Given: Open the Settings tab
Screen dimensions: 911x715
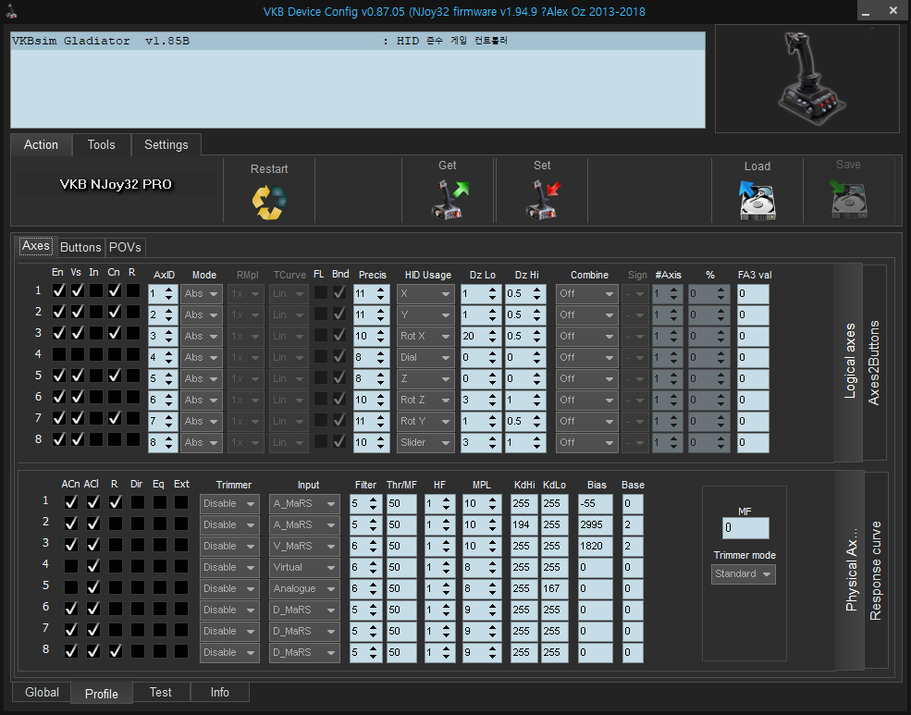Looking at the screenshot, I should click(166, 144).
